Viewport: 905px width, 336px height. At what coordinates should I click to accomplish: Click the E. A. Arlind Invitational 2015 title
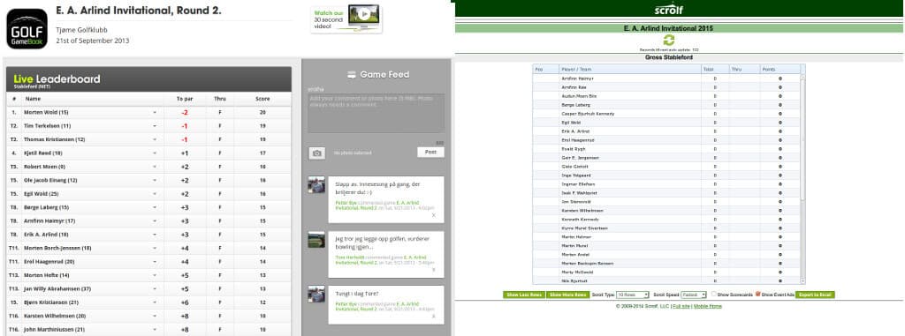(x=668, y=28)
